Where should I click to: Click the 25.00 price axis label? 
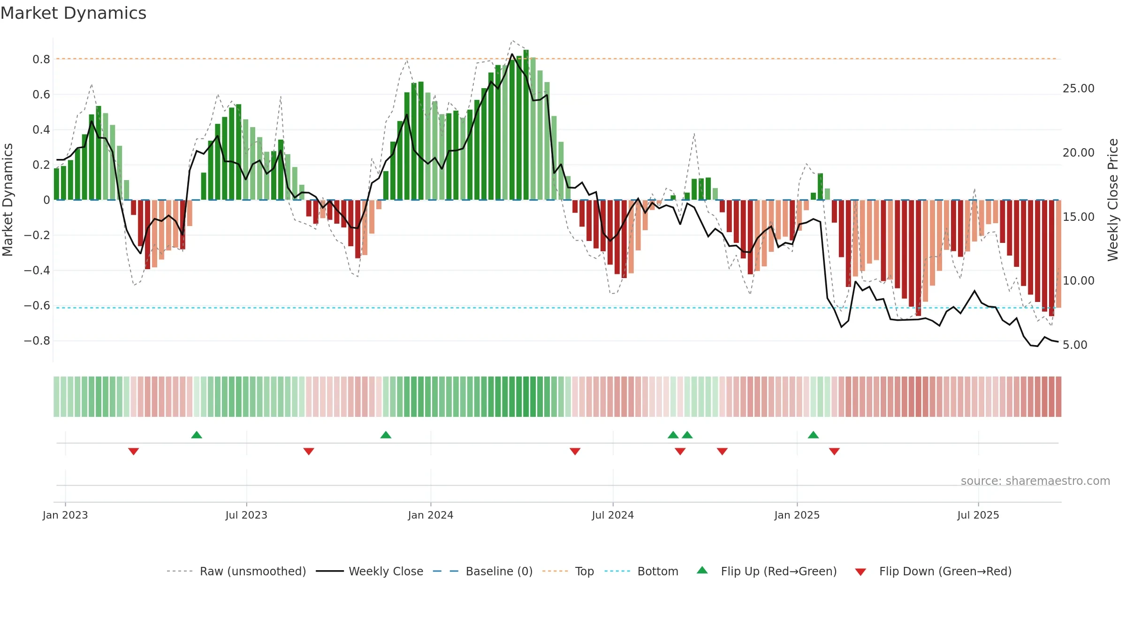pyautogui.click(x=1079, y=88)
